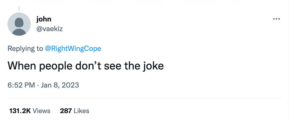Click john's default profile avatar
The image size is (289, 123).
tap(19, 24)
